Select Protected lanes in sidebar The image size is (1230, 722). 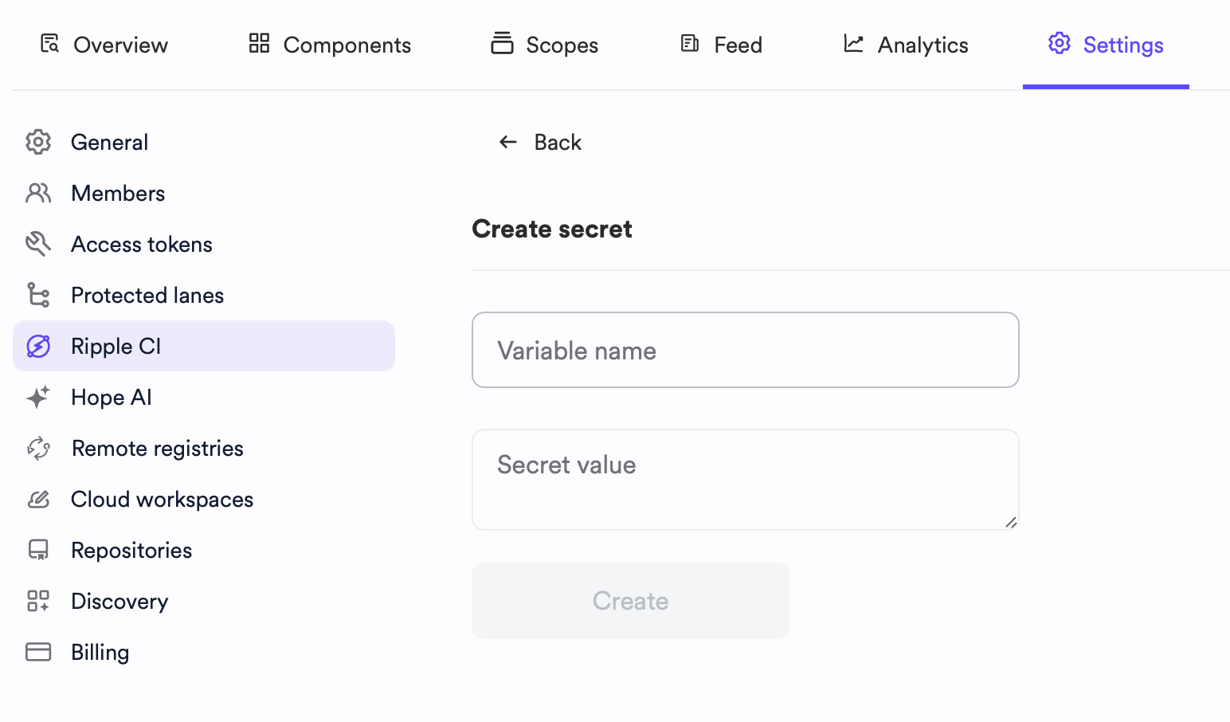click(x=204, y=295)
